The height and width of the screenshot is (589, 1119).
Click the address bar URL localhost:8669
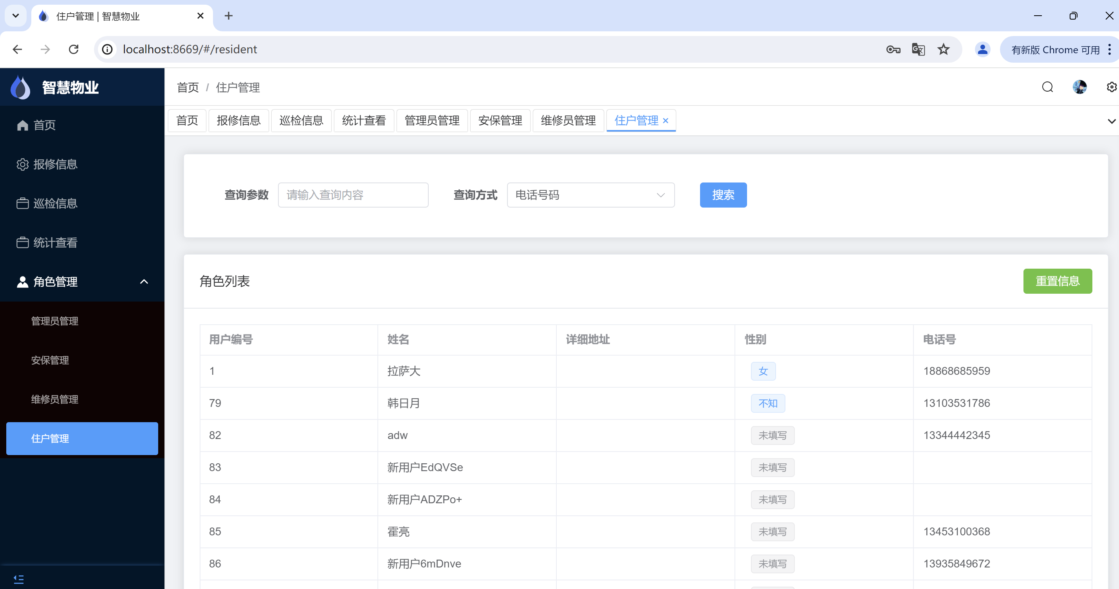tap(190, 49)
